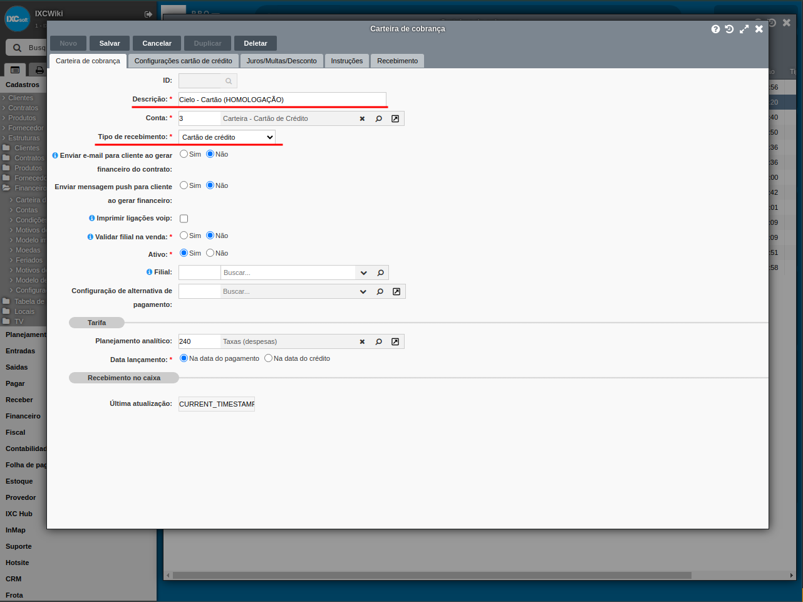Screen dimensions: 803x602
Task: Expand the dialog using the arrows icon
Action: [744, 29]
